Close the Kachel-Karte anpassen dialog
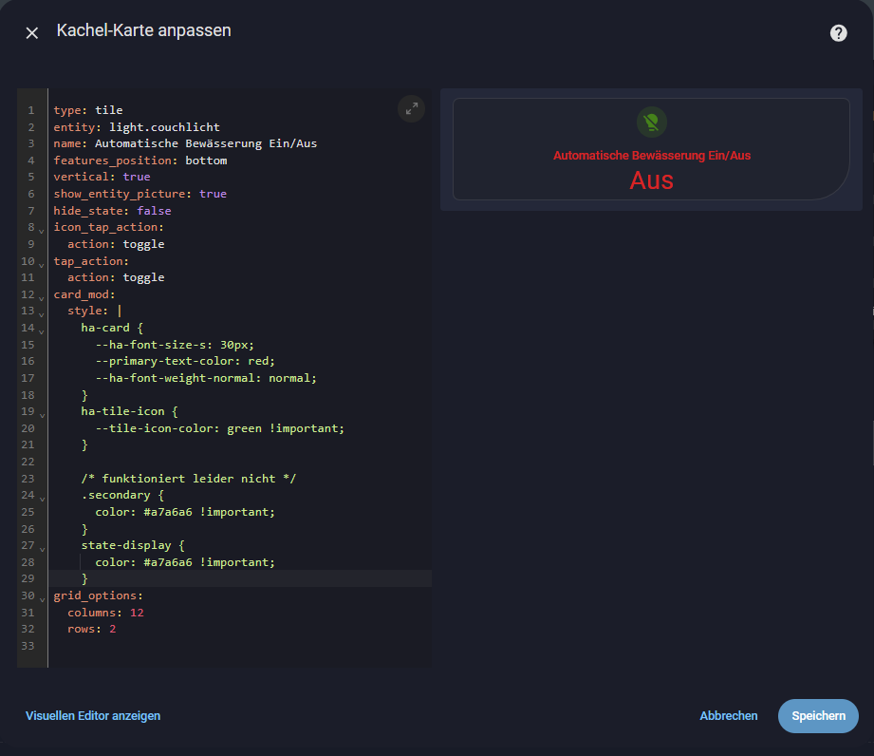Viewport: 874px width, 756px height. [32, 33]
